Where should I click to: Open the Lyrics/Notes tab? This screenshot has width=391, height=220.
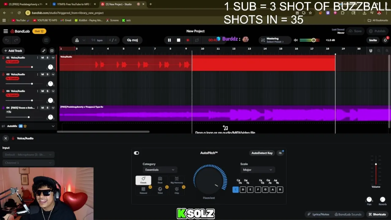(318, 214)
